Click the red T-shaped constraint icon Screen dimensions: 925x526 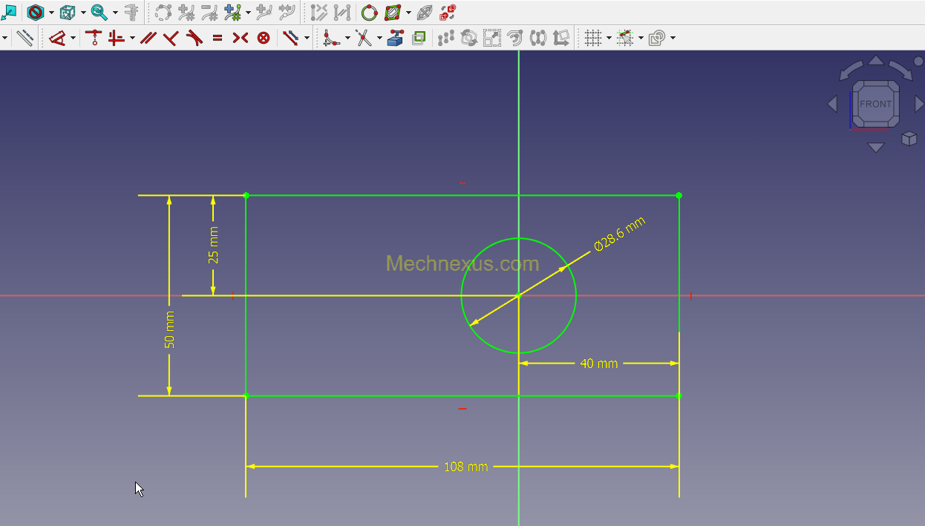[93, 38]
